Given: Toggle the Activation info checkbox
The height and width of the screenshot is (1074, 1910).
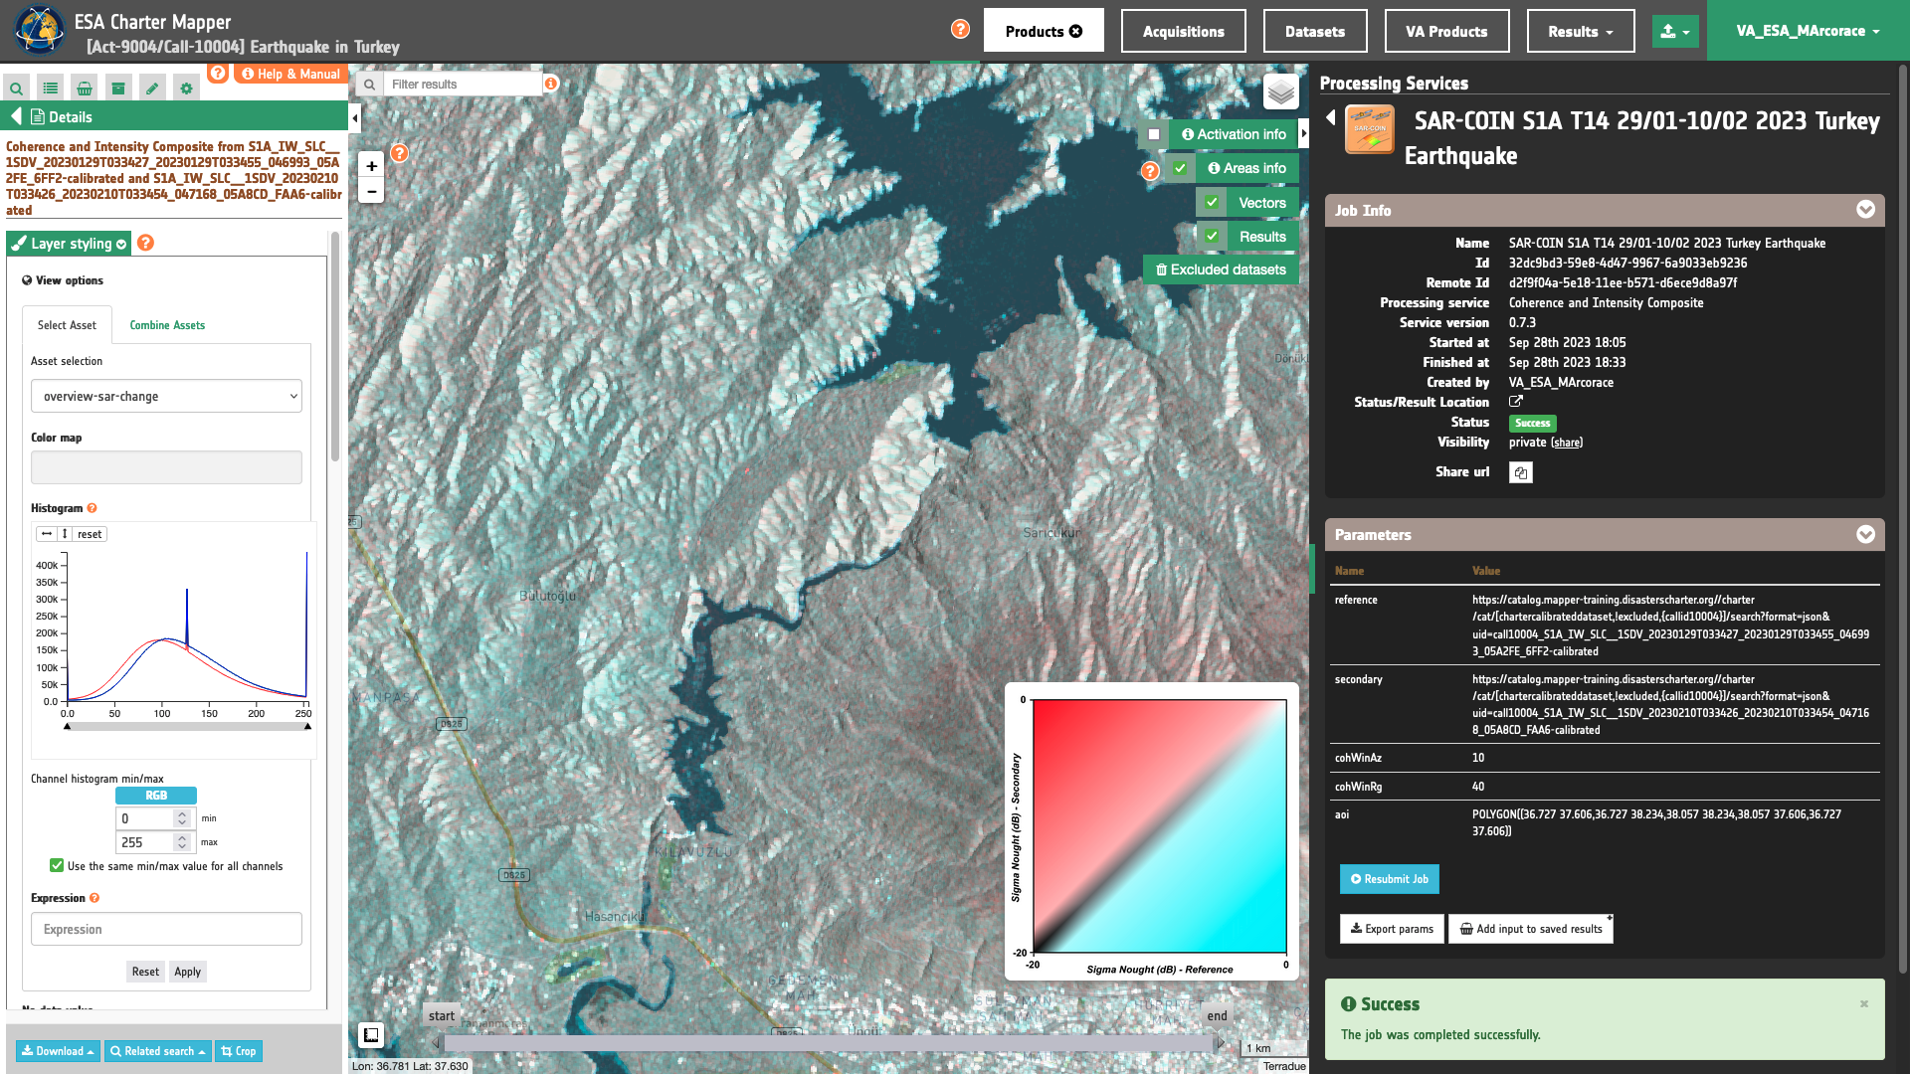Looking at the screenshot, I should click(1154, 134).
